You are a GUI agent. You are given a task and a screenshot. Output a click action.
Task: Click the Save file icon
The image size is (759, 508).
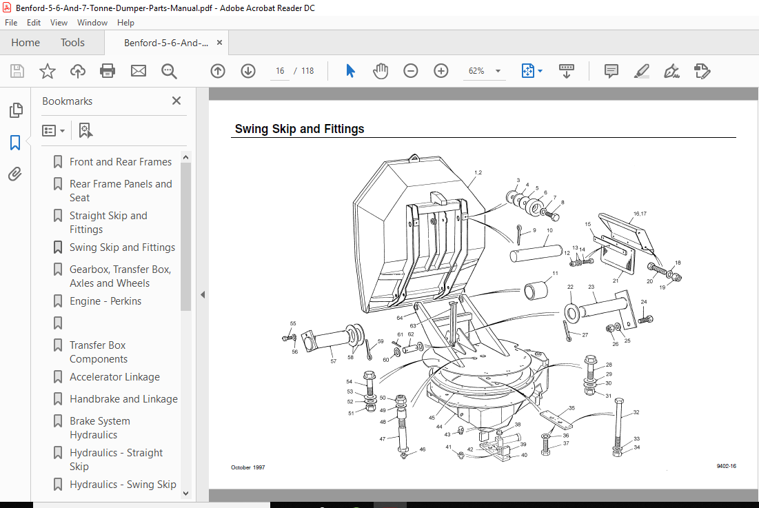point(17,71)
